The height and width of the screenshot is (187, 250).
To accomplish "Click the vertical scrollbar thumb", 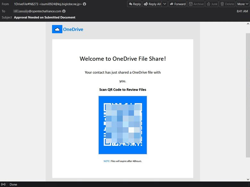I will 248,95.
